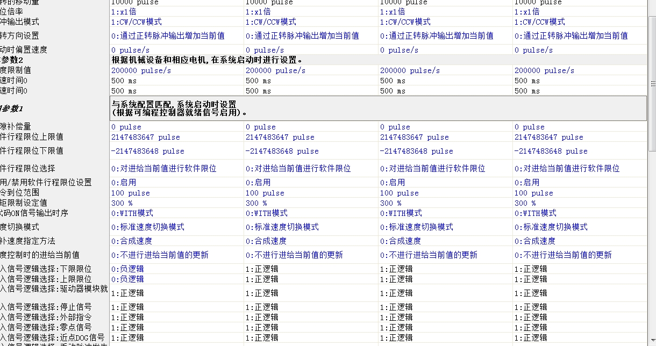Open the 0:标准速度切换模式 cell in third column
This screenshot has width=656, height=346.
[417, 227]
